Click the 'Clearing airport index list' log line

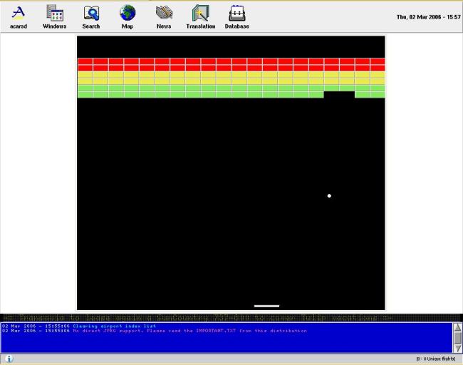(79, 326)
